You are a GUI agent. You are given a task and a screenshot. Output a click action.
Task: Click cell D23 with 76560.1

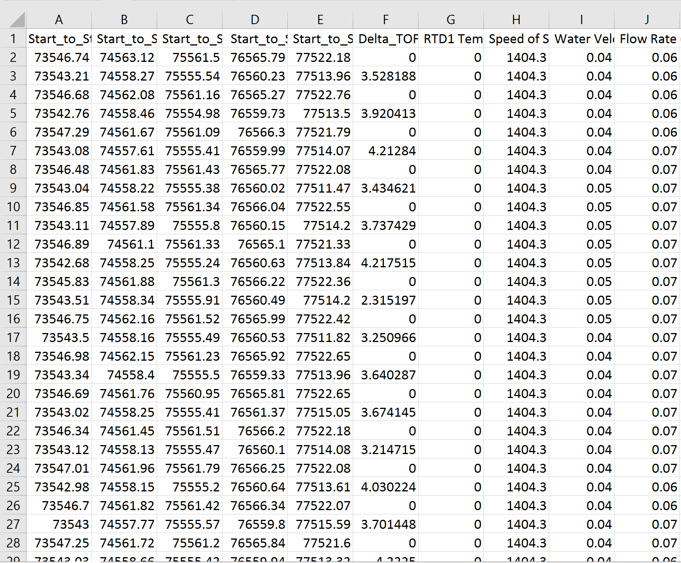click(x=255, y=449)
